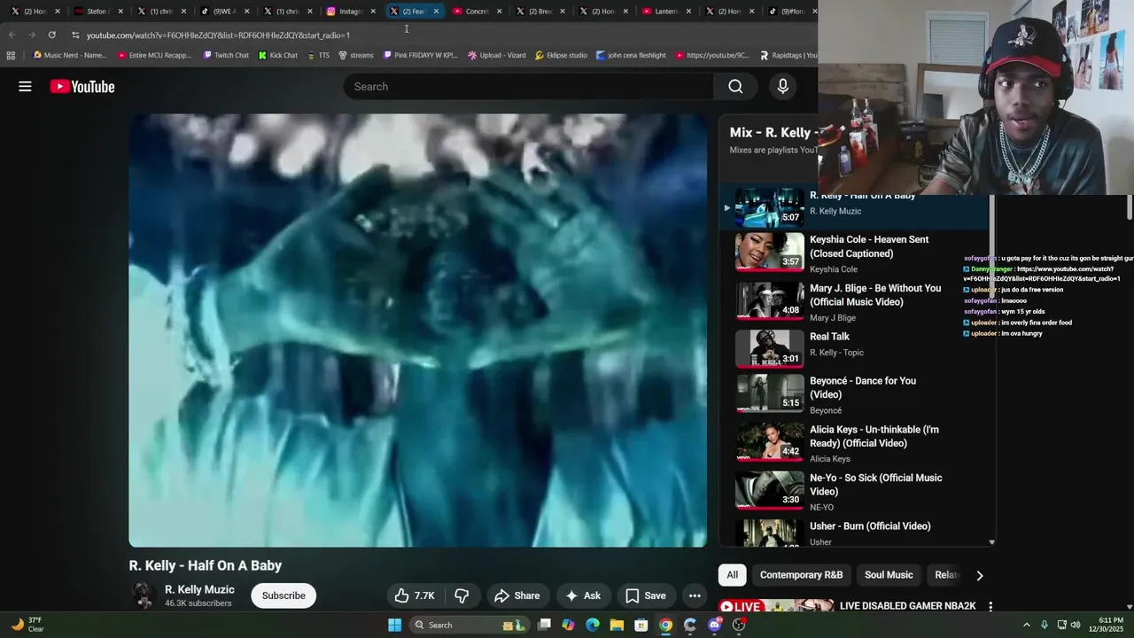Open Microsoft Edge from the taskbar
Image resolution: width=1134 pixels, height=638 pixels.
pos(593,625)
